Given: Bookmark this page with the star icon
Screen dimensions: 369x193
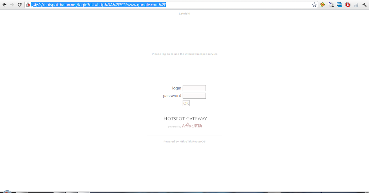Looking at the screenshot, I should point(314,5).
